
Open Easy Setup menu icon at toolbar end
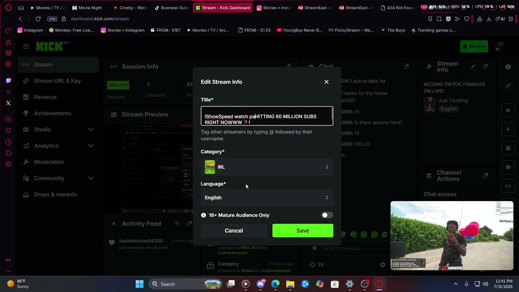coord(511,19)
